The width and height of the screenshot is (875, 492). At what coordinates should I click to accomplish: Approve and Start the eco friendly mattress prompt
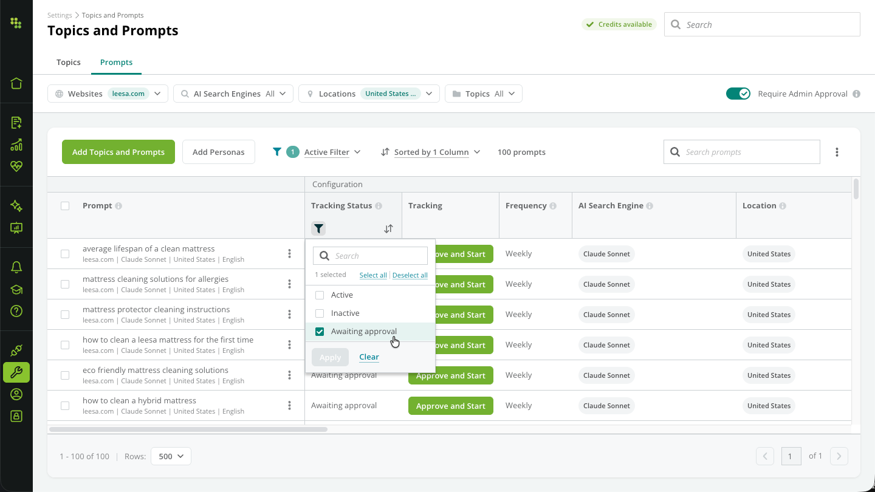[451, 375]
